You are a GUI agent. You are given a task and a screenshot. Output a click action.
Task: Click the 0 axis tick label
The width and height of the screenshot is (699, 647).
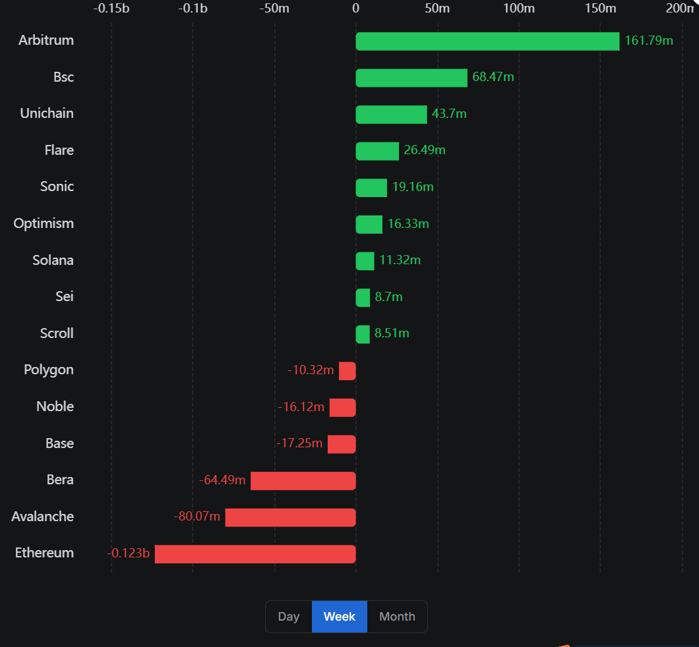[355, 8]
